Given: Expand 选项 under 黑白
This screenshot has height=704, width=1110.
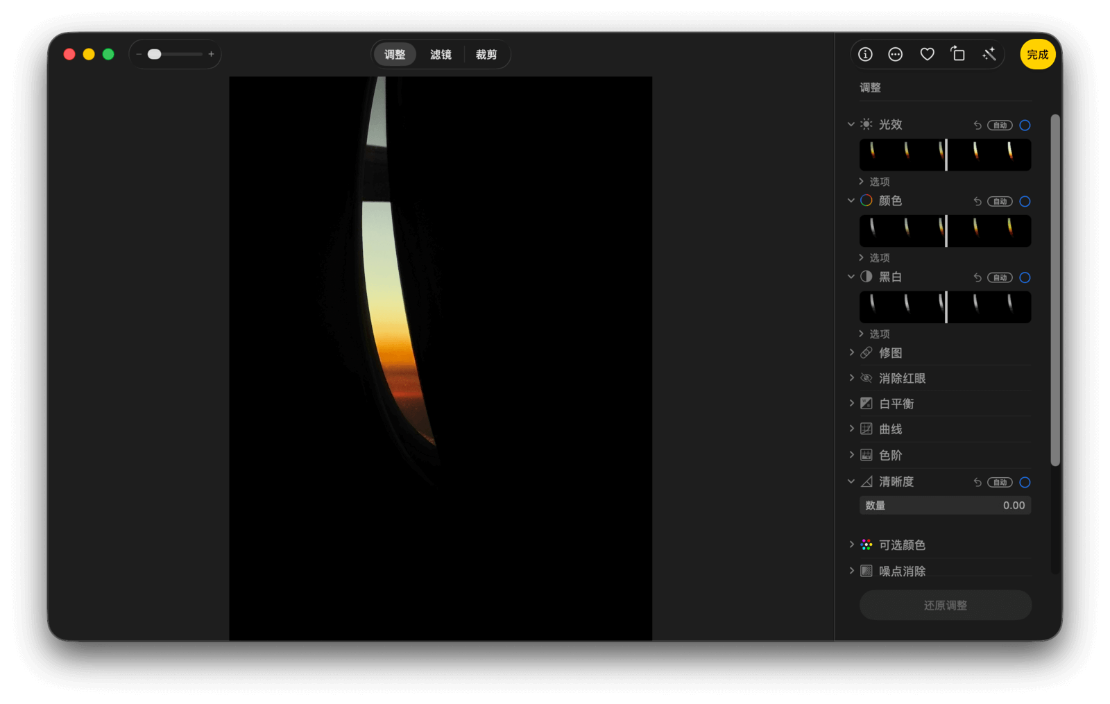Looking at the screenshot, I should (862, 334).
